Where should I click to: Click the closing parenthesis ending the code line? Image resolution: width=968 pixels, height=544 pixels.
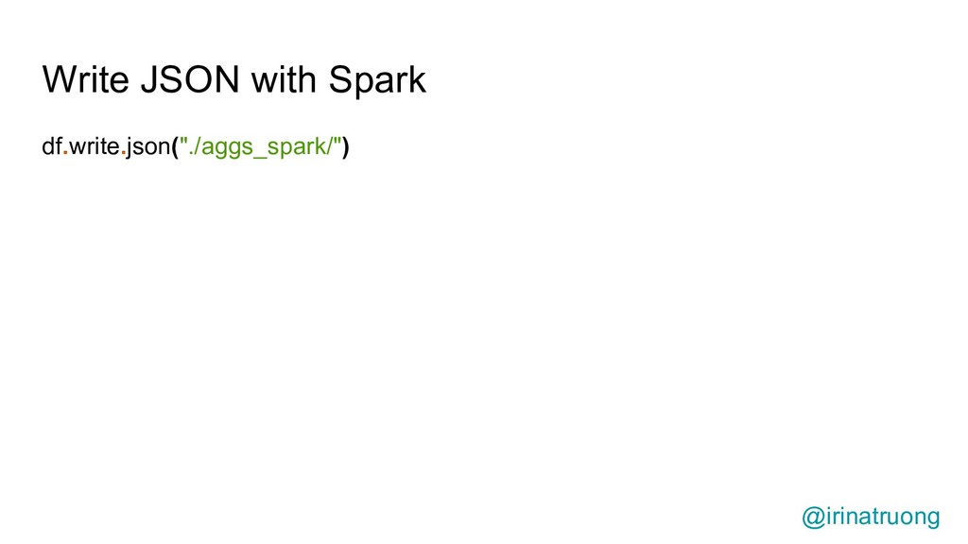point(346,147)
